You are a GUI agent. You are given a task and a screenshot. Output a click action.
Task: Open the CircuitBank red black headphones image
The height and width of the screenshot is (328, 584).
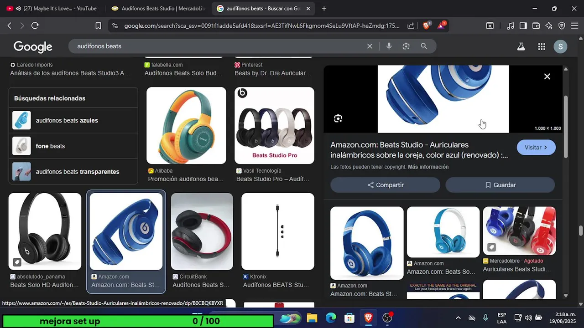pos(202,231)
